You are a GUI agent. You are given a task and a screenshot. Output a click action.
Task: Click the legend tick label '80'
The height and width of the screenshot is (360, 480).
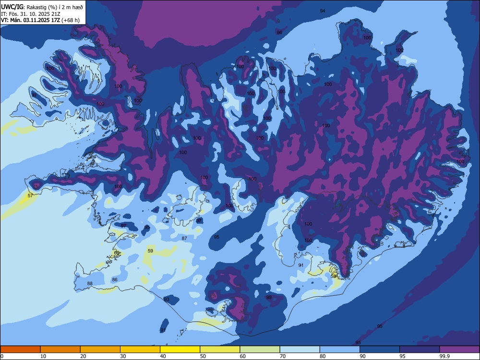tap(323, 356)
